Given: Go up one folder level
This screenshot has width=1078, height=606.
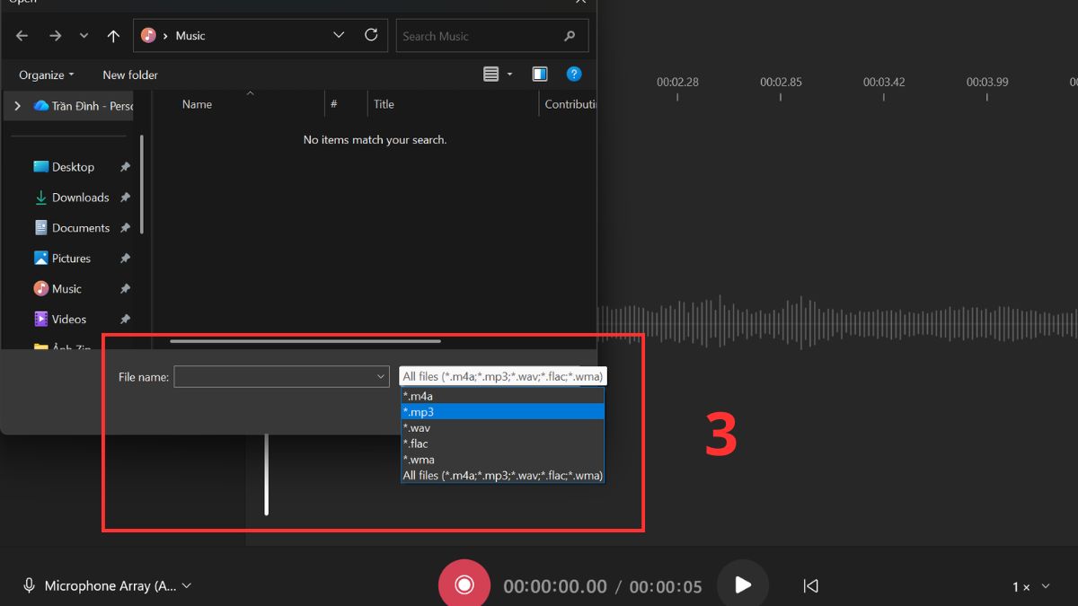Looking at the screenshot, I should pyautogui.click(x=113, y=36).
